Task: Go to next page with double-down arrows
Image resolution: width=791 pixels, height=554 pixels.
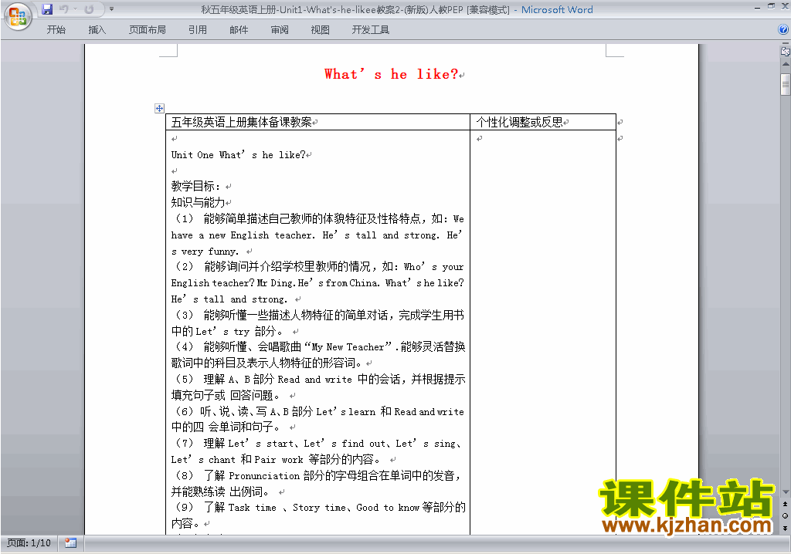Action: click(786, 528)
